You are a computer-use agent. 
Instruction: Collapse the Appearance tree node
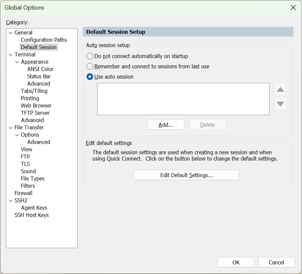(x=17, y=62)
